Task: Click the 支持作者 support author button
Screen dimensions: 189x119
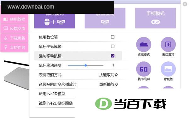Action: click(x=14, y=48)
